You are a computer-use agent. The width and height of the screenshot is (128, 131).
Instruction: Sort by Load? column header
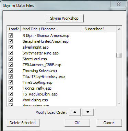[14, 29]
